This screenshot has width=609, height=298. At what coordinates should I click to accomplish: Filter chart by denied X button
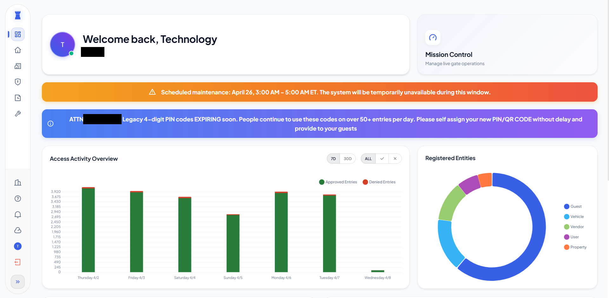[395, 159]
